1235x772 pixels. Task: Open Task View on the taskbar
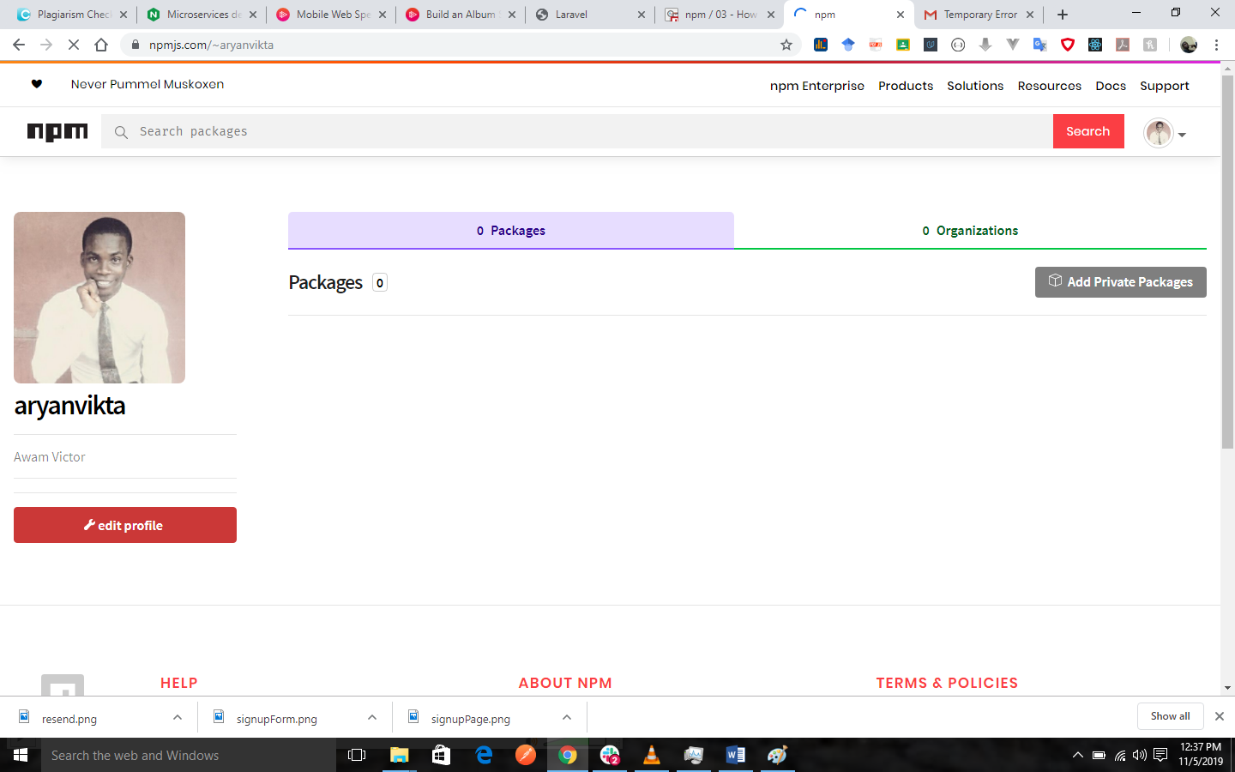357,755
